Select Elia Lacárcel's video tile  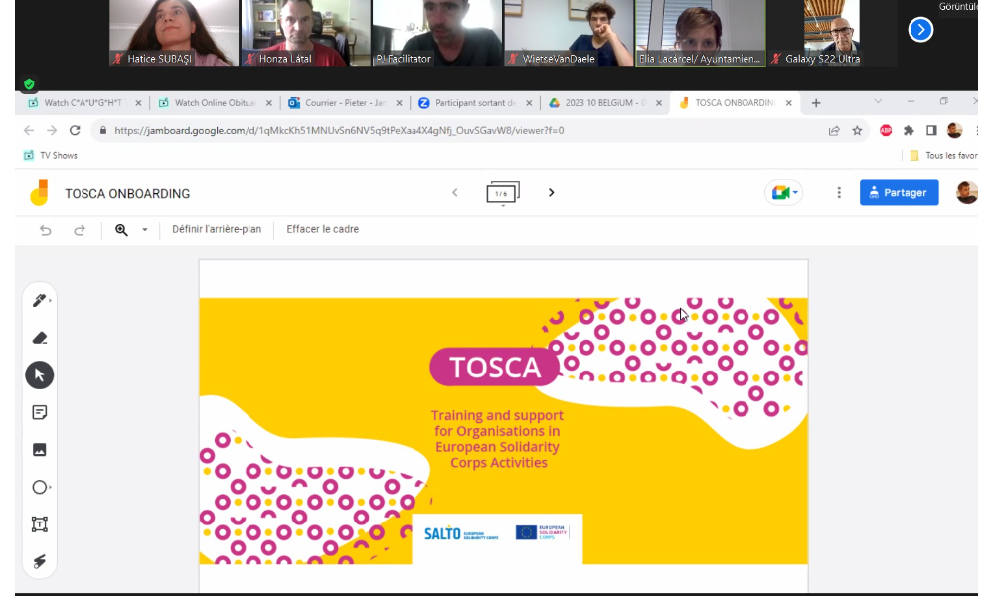coord(701,33)
